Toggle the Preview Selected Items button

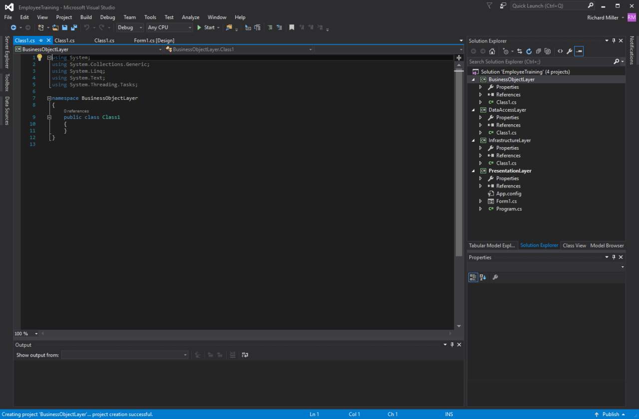(579, 51)
